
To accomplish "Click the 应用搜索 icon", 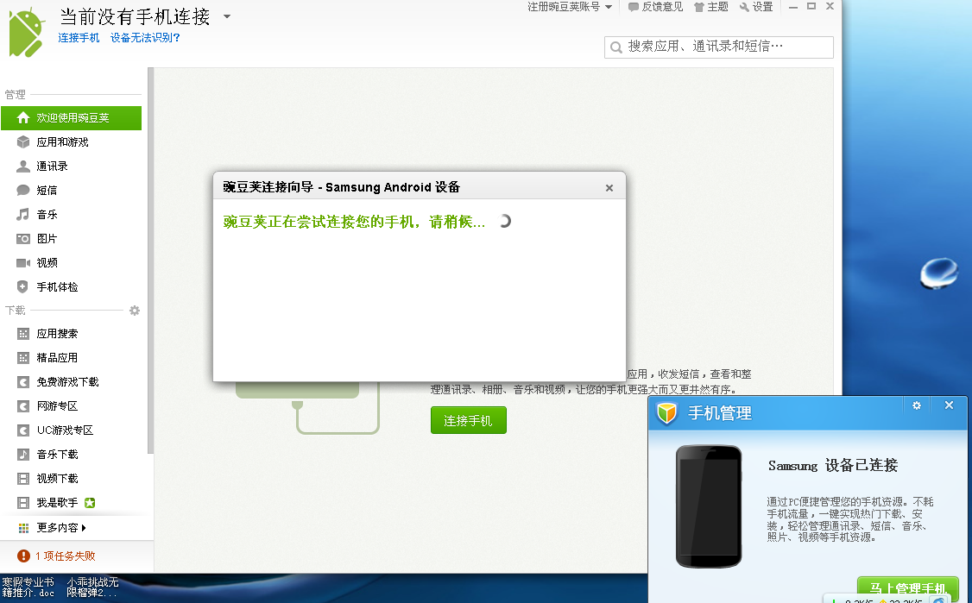I will (x=23, y=333).
